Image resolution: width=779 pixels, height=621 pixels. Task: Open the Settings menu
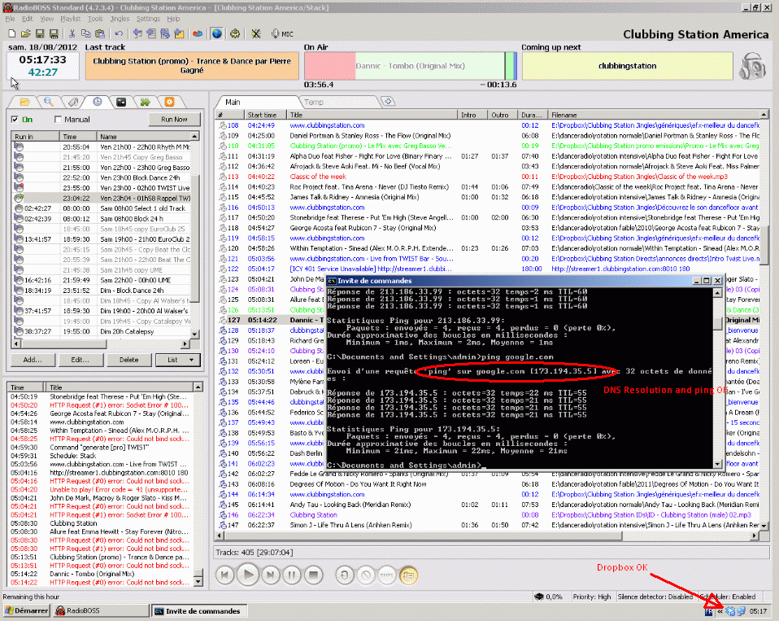(x=148, y=19)
